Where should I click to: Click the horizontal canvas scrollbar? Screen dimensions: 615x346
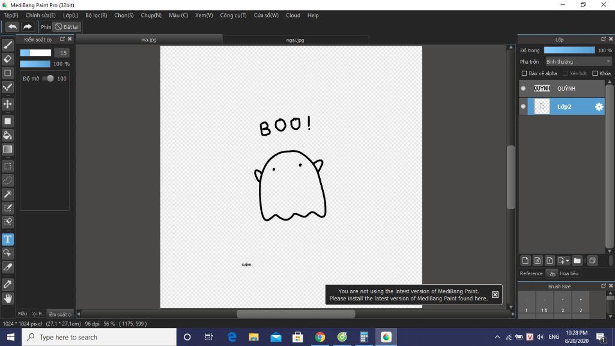pyautogui.click(x=295, y=314)
